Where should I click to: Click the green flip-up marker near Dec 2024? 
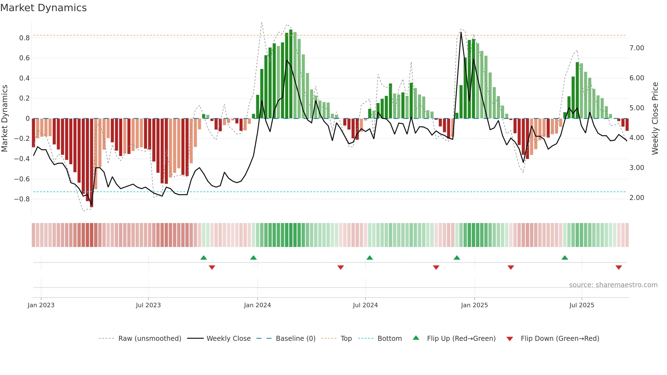tap(457, 257)
